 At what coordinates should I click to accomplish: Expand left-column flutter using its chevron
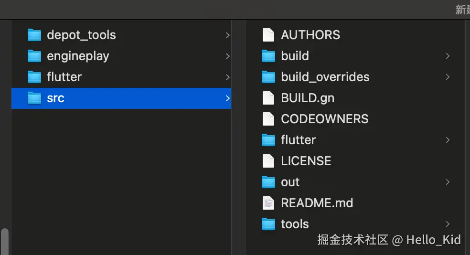(x=227, y=77)
